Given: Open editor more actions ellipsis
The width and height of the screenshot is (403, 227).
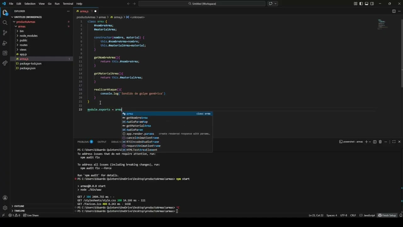Looking at the screenshot, I should click(x=400, y=11).
